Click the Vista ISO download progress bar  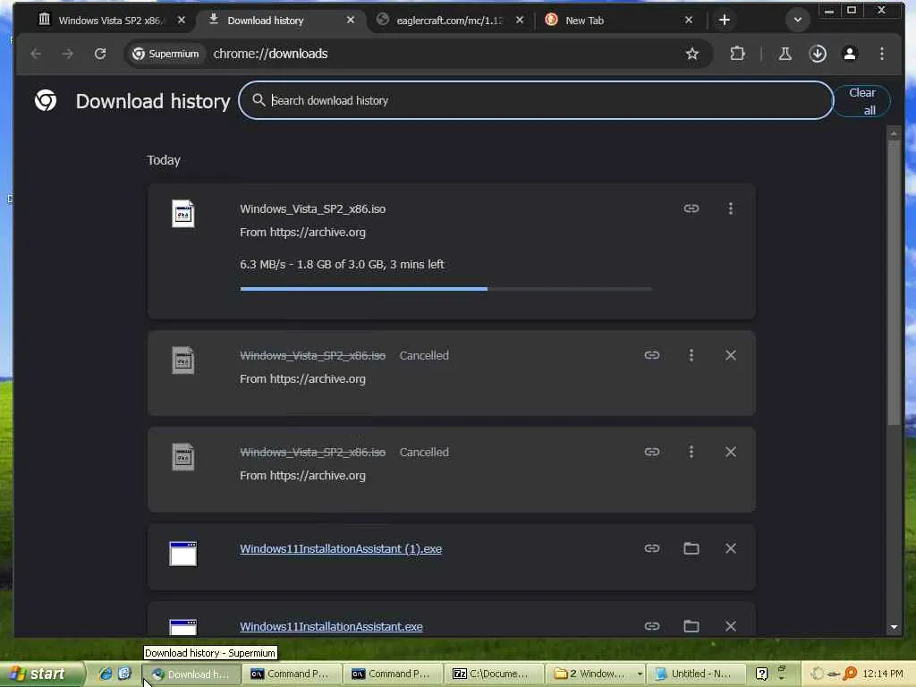[x=445, y=289]
